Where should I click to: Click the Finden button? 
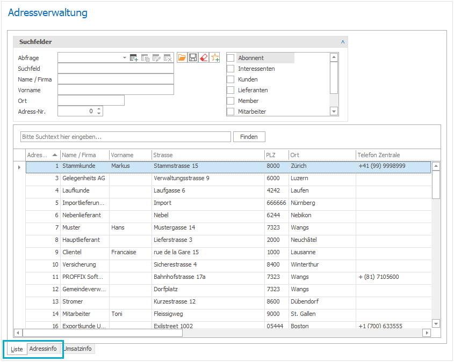[x=249, y=137]
